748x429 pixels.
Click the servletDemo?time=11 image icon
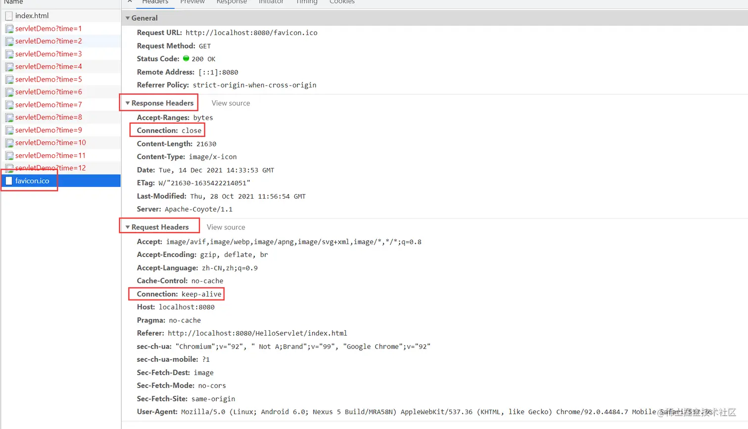coord(9,156)
